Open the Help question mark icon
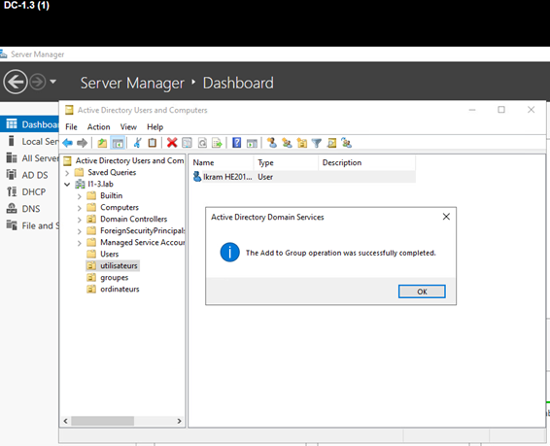Screen dimensions: 550x446 coord(237,143)
